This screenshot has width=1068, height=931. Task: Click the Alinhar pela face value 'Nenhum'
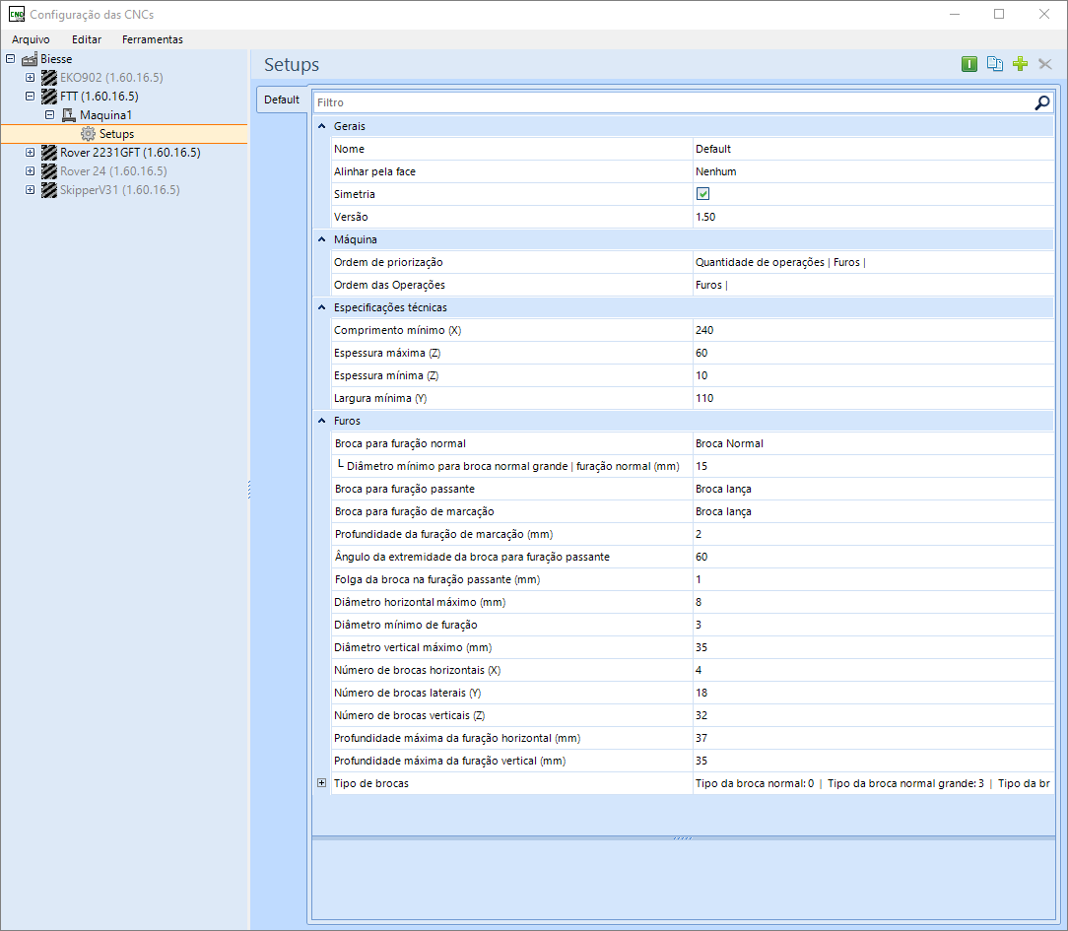coord(873,171)
